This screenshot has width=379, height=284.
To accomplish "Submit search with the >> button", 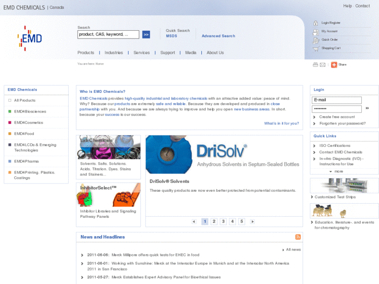I will (146, 34).
